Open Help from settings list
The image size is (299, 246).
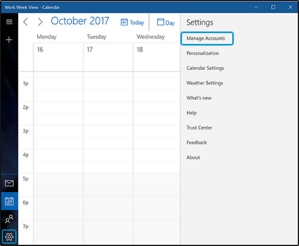coord(192,112)
